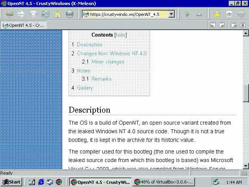The height and width of the screenshot is (187, 249).
Task: Open a new tab
Action: pos(234,25)
